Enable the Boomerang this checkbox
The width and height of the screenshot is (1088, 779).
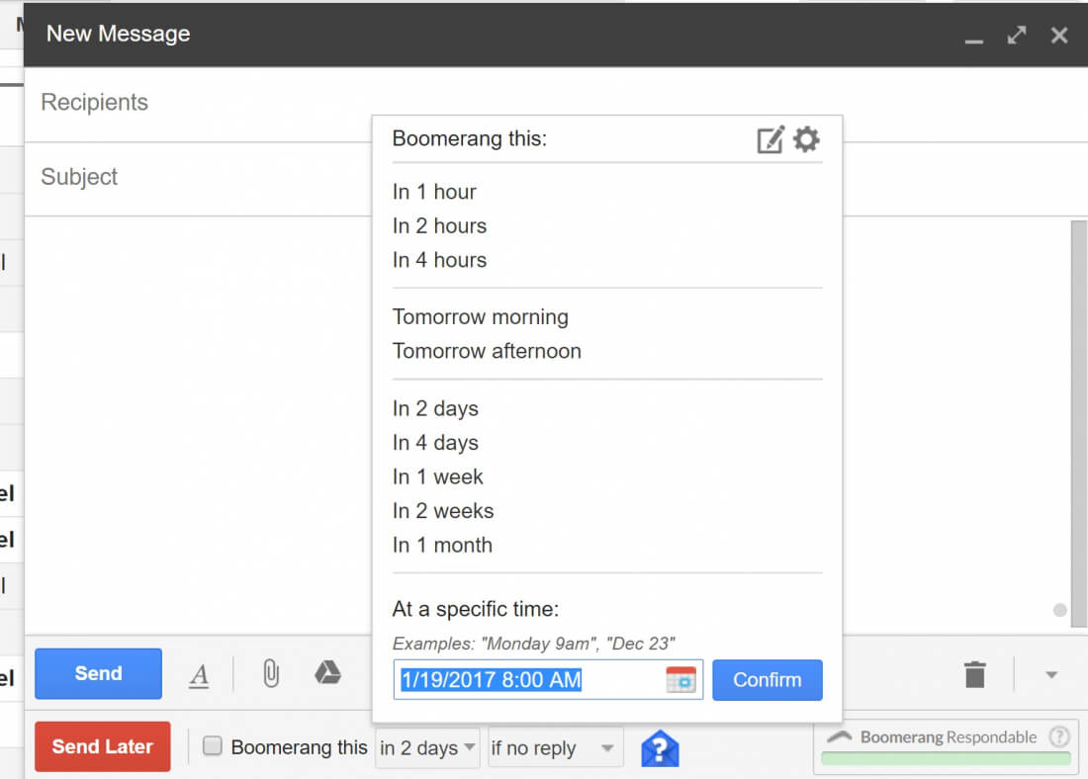coord(213,747)
